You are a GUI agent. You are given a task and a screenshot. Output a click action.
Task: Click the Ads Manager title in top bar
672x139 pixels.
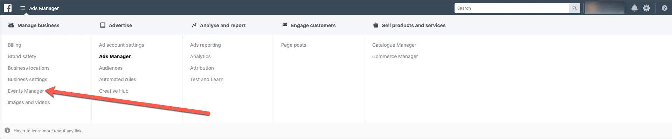[44, 8]
